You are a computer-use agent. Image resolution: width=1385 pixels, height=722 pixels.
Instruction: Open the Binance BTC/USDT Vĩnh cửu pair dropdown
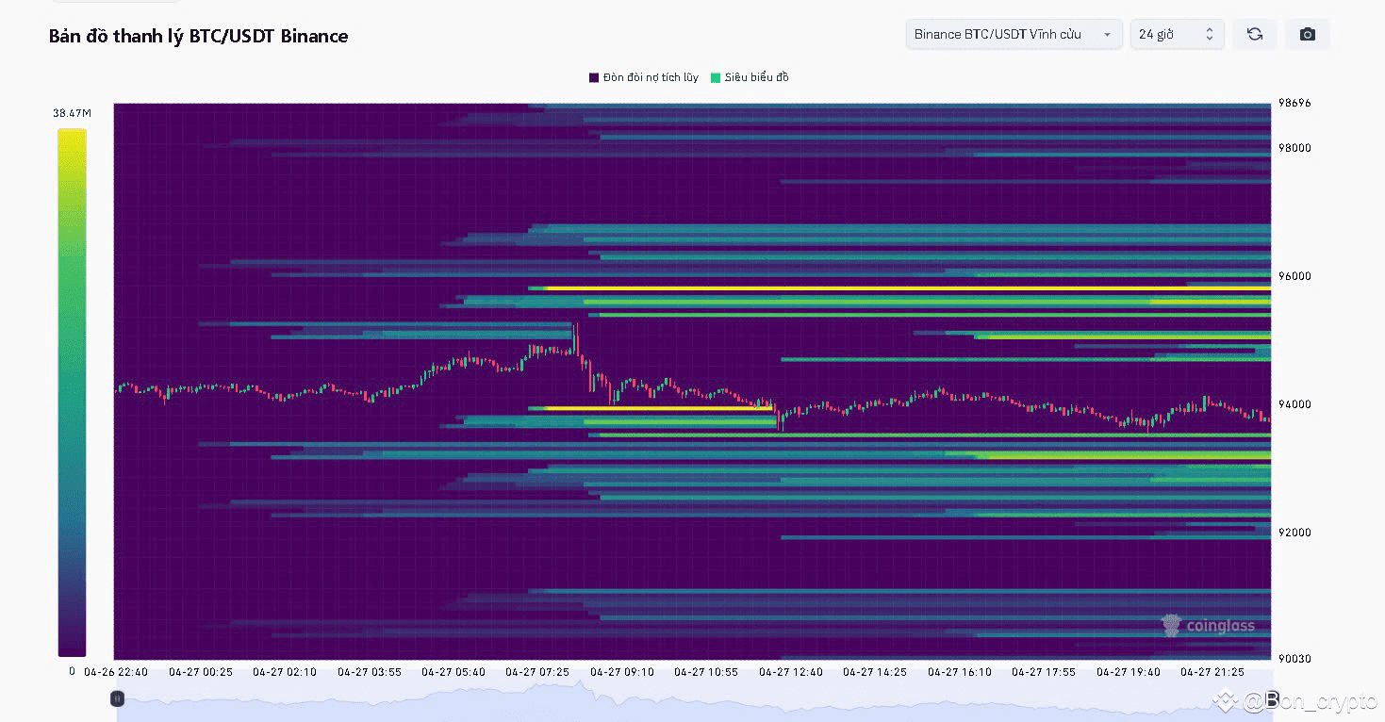(1014, 34)
